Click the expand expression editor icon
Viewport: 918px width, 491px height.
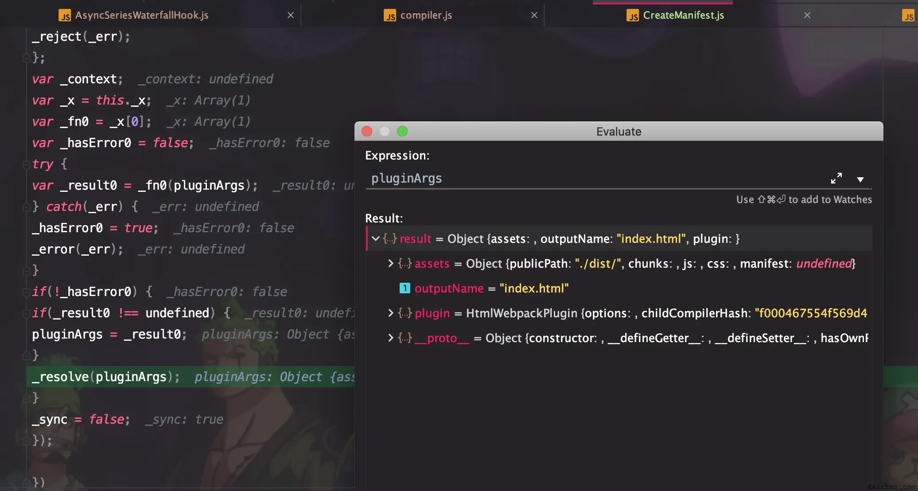click(836, 178)
